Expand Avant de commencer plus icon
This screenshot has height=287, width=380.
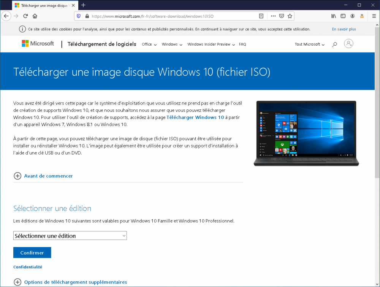pyautogui.click(x=17, y=176)
